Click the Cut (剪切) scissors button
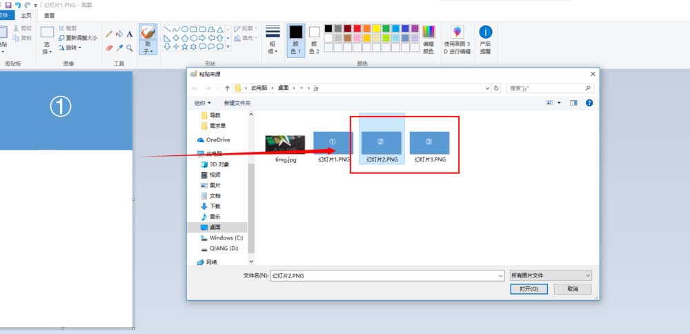This screenshot has width=690, height=334. pos(23,28)
